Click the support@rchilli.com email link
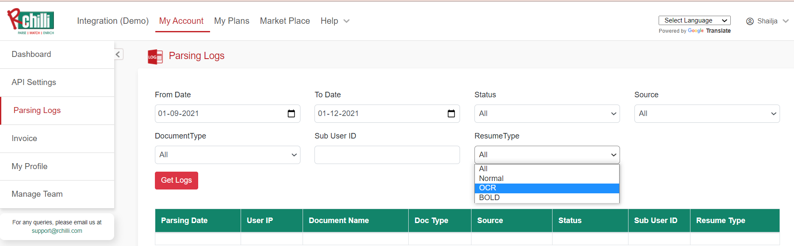 pyautogui.click(x=57, y=231)
